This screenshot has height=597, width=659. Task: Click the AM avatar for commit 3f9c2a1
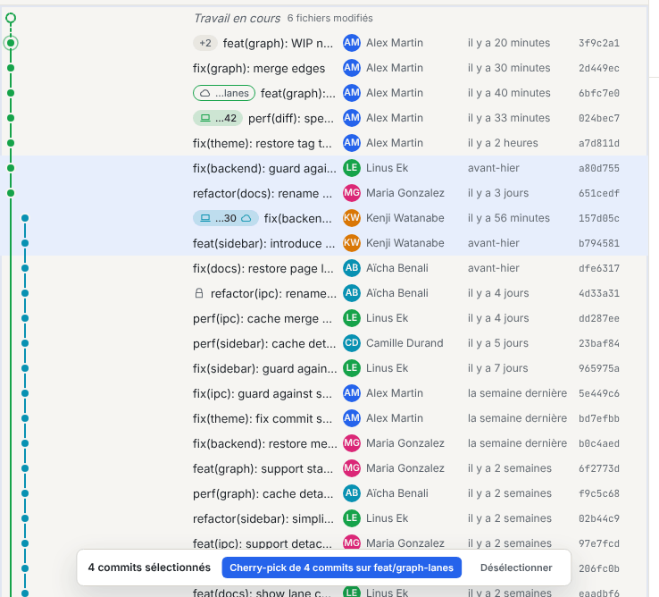[x=352, y=43]
